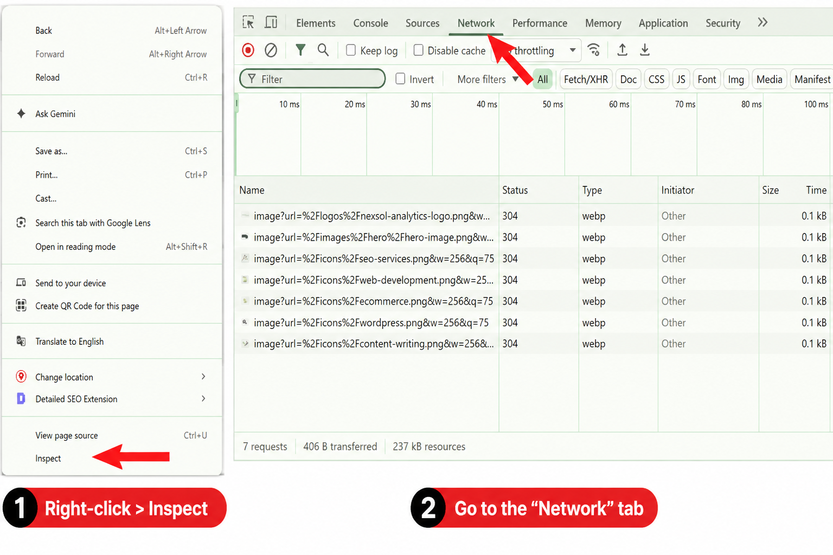Viewport: 833px width, 555px height.
Task: Enable the Keep log checkbox
Action: (351, 50)
